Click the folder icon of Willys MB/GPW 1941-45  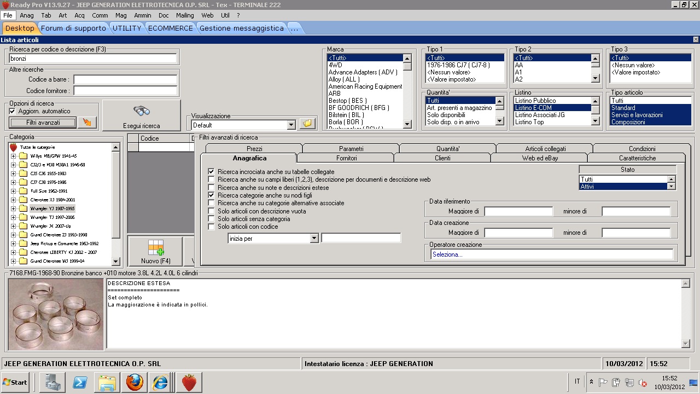coord(23,156)
